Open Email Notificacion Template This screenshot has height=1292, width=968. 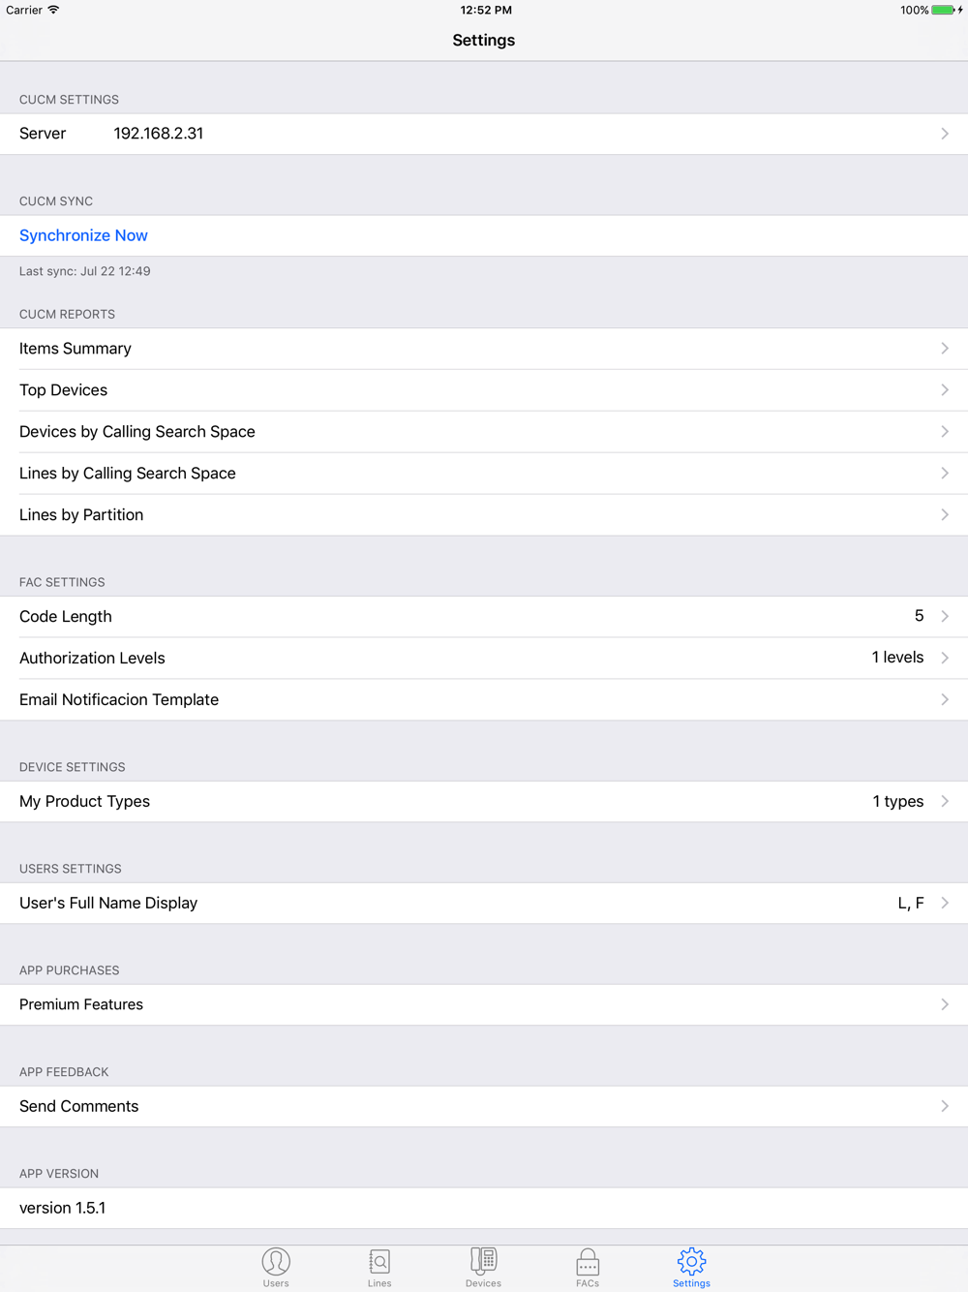point(484,700)
